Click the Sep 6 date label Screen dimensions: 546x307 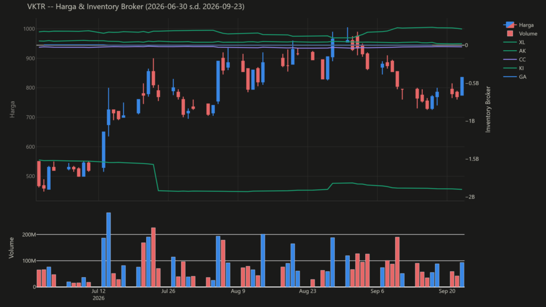click(x=377, y=291)
